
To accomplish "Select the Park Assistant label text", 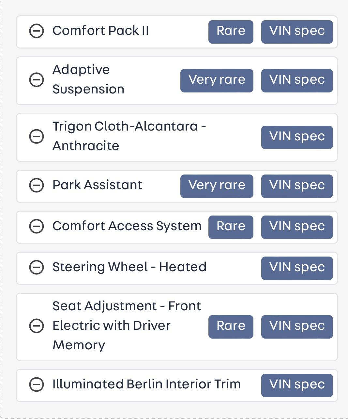I will (97, 185).
